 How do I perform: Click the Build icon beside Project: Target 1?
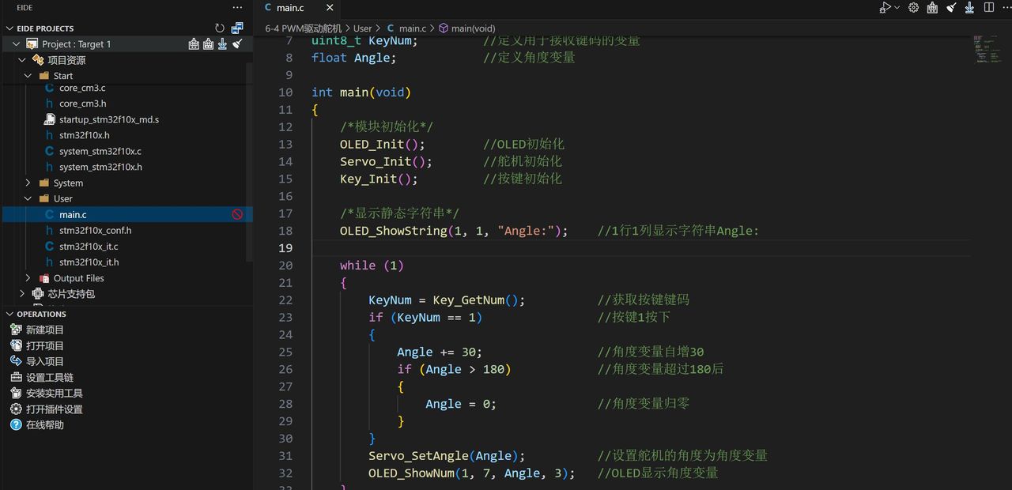coord(194,45)
